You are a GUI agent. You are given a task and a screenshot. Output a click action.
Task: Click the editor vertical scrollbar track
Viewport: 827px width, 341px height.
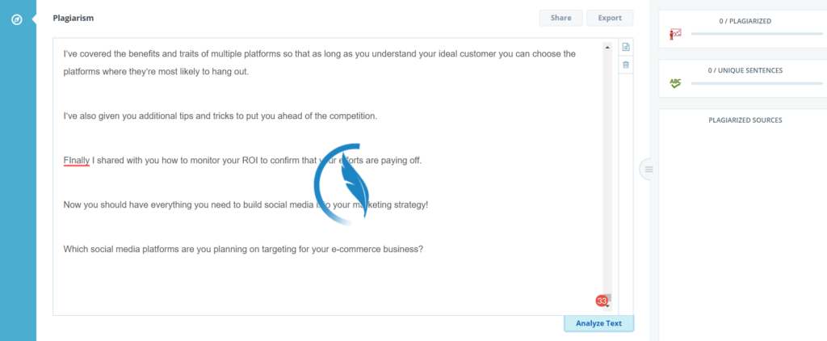(x=607, y=175)
